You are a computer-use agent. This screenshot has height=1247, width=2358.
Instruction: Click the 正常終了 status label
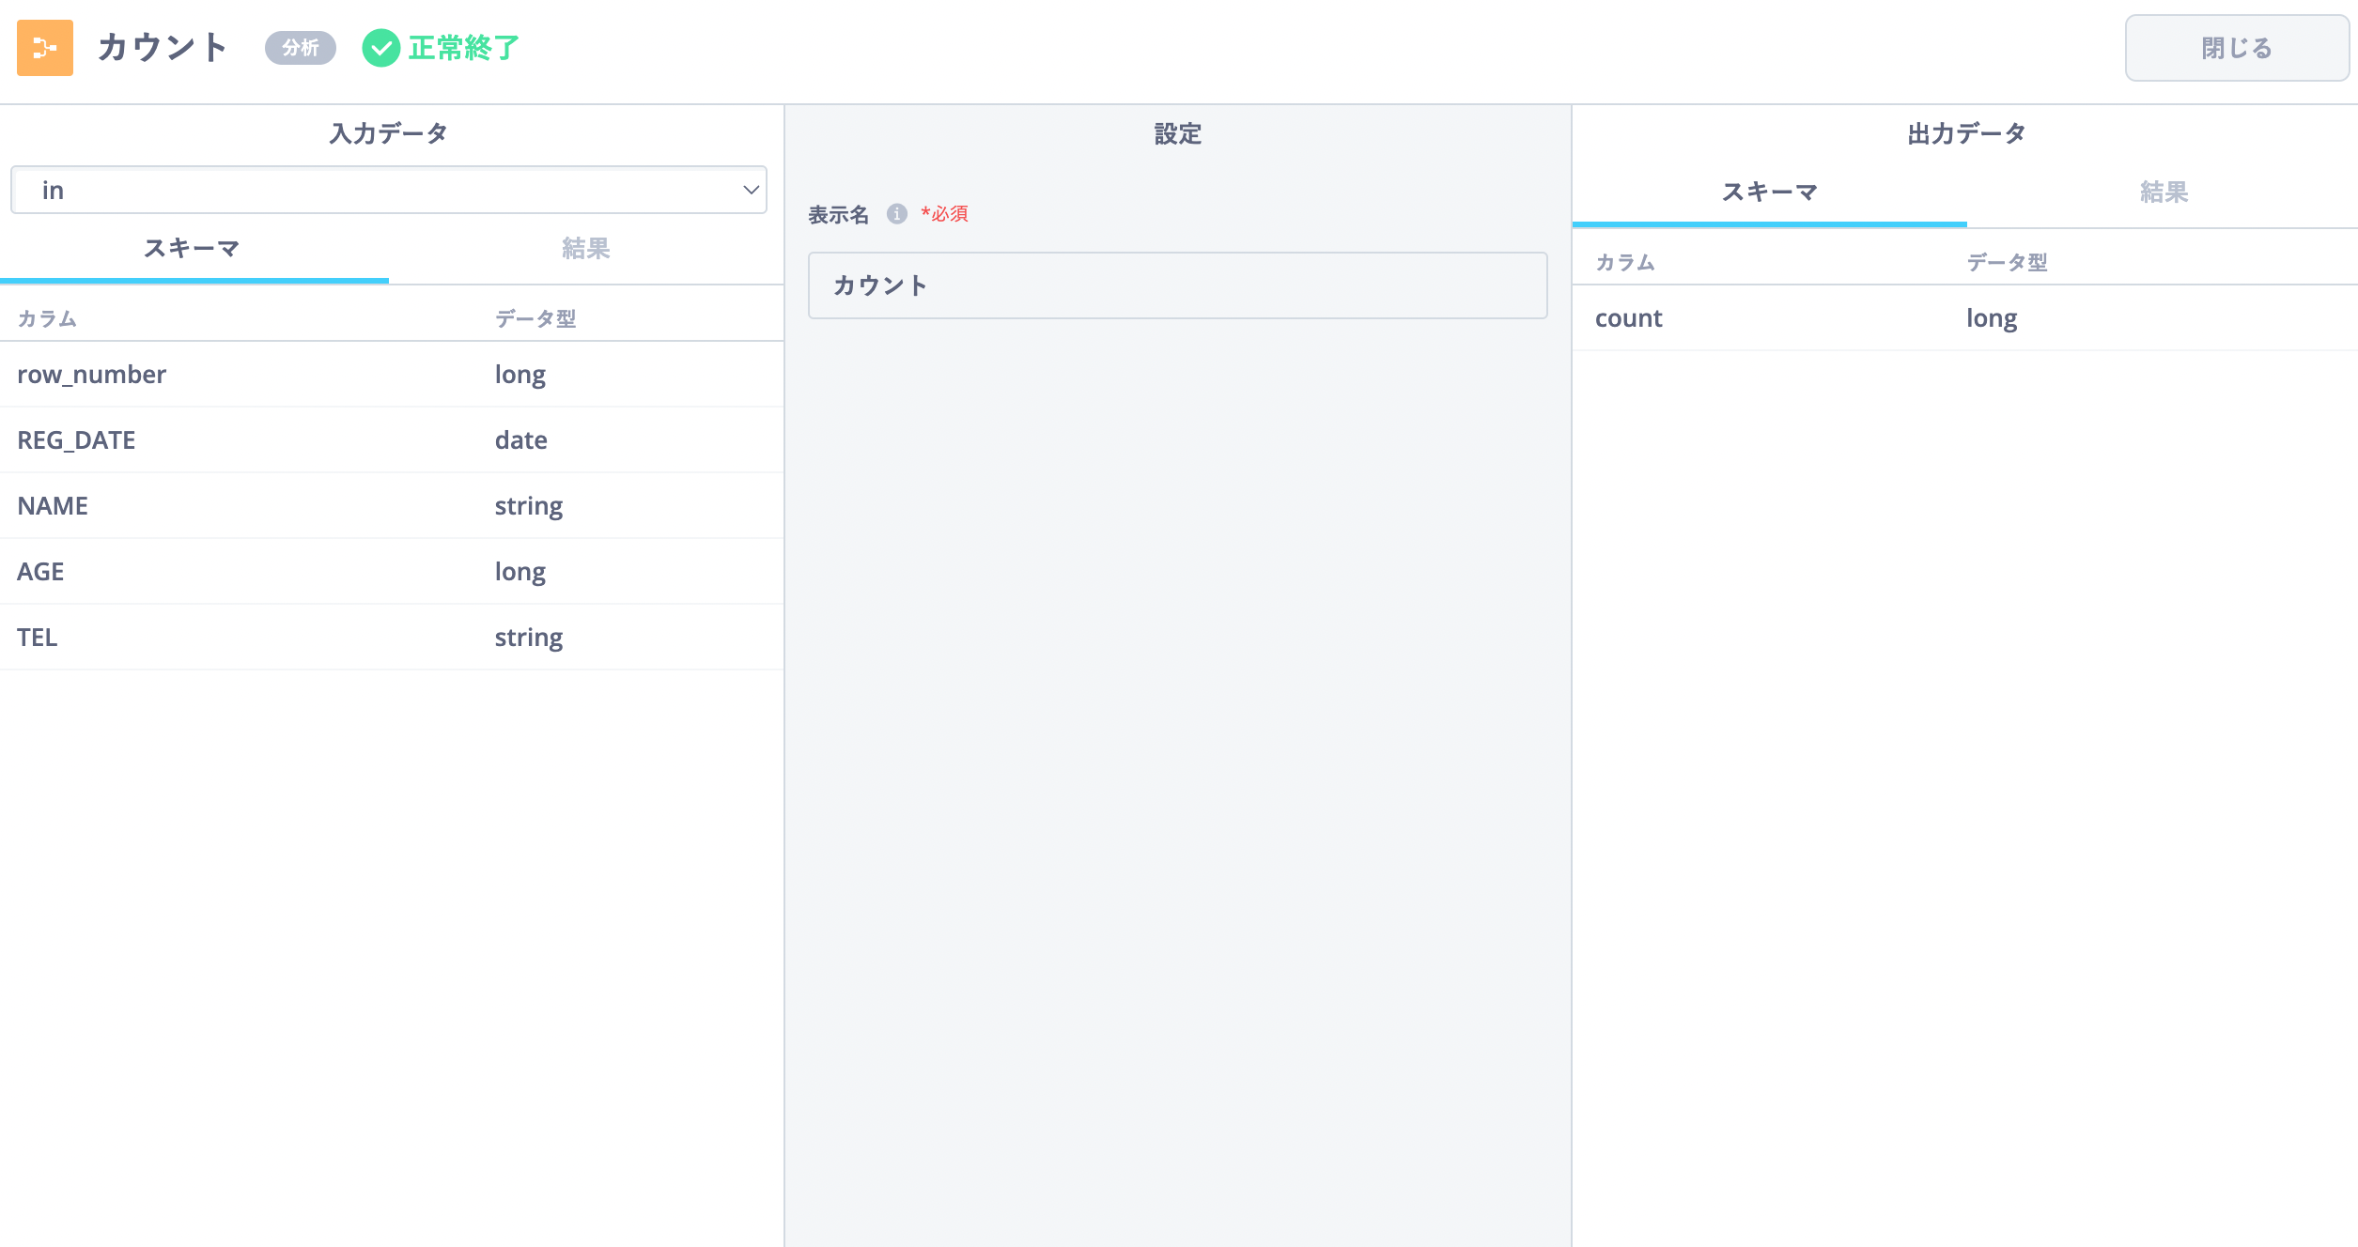tap(463, 48)
